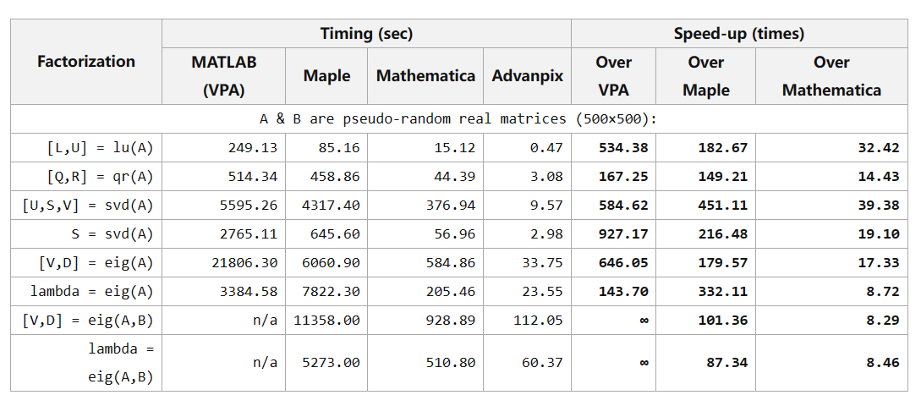This screenshot has height=406, width=921.
Task: Select the [Q,R] = qr(A) row label
Action: coord(100,177)
